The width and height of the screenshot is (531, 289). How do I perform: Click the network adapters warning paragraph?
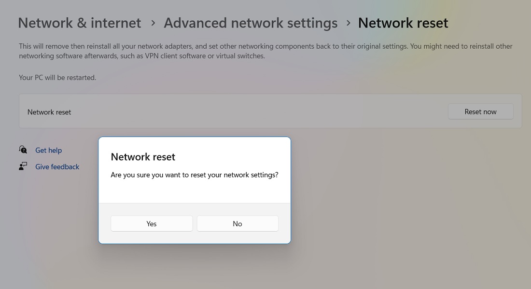coord(265,51)
